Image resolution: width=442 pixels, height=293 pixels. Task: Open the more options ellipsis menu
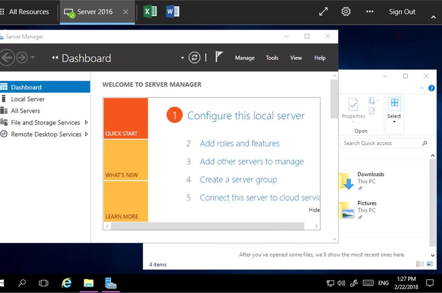(369, 12)
